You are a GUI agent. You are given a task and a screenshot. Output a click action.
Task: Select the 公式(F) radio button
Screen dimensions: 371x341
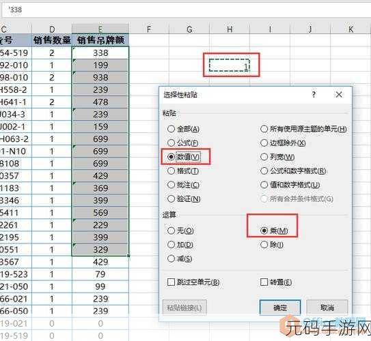point(182,143)
